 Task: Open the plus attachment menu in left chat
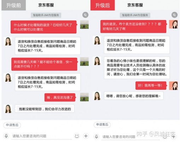[x=86, y=136]
